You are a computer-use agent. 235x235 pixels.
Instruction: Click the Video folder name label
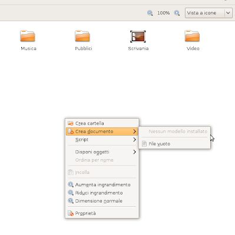pos(193,49)
